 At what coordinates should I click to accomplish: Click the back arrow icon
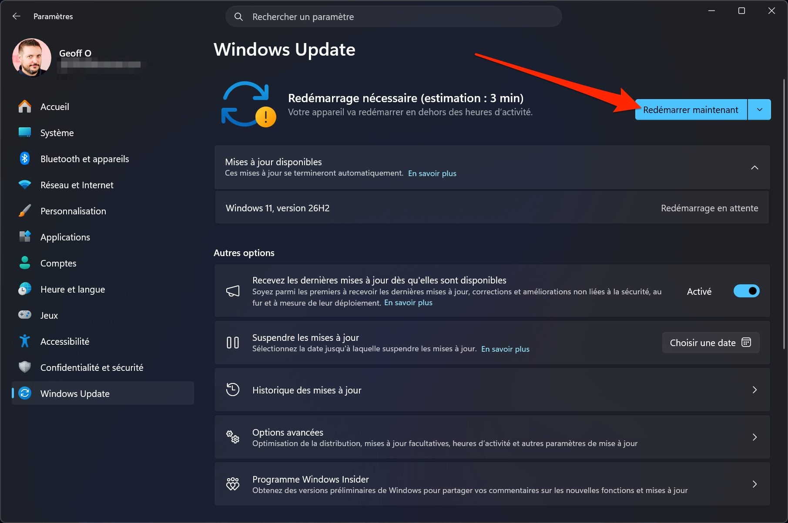click(x=17, y=16)
